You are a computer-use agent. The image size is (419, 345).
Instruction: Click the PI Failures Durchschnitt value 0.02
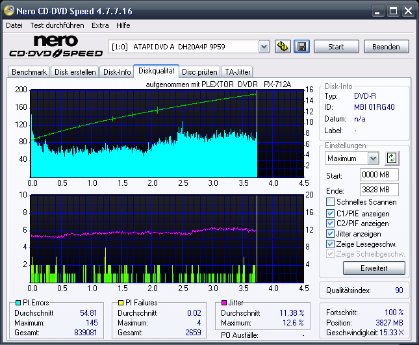194,313
